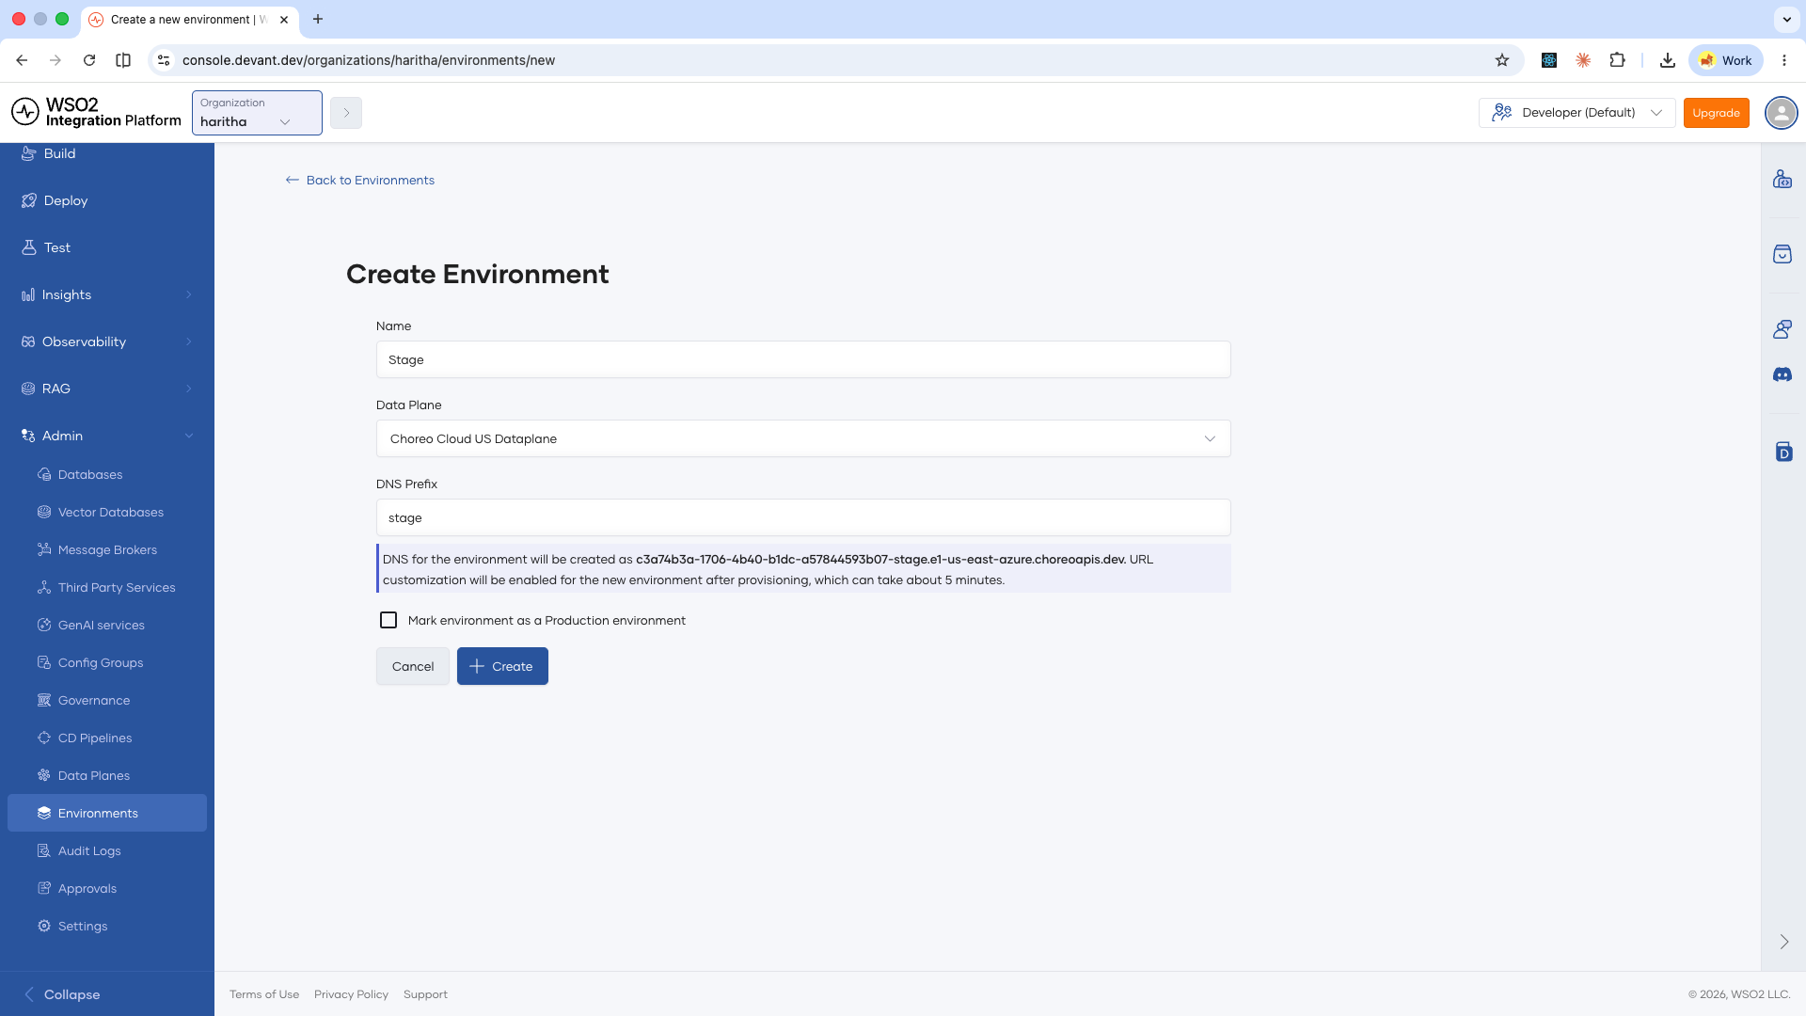
Task: Focus the Name input field
Action: pyautogui.click(x=803, y=359)
